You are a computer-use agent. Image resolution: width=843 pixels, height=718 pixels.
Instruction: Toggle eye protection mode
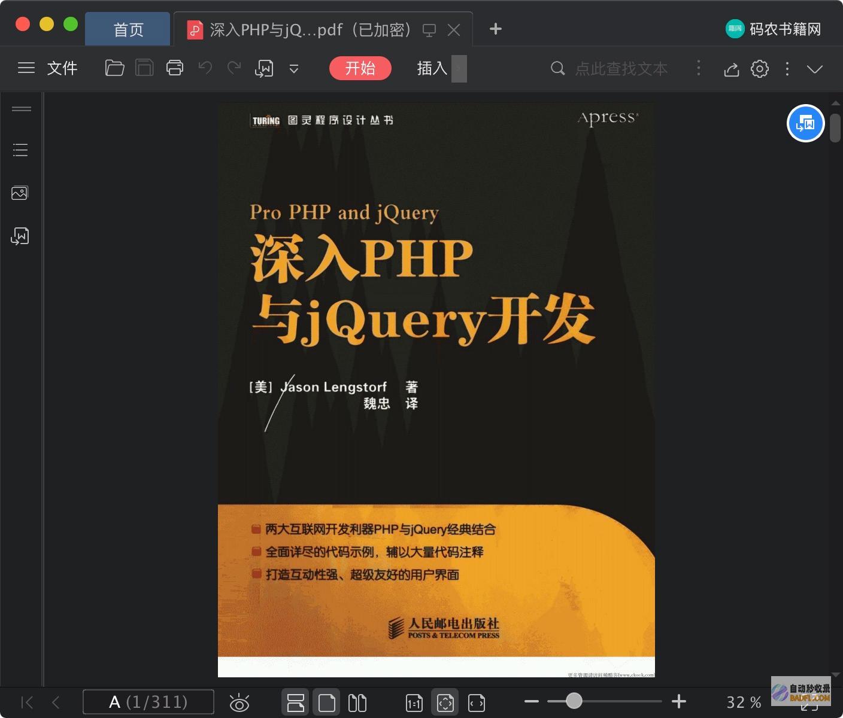[x=239, y=702]
